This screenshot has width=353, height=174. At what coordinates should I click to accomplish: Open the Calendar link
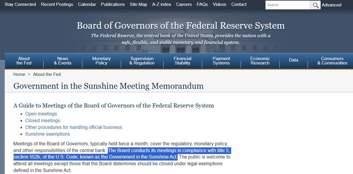[x=87, y=4]
